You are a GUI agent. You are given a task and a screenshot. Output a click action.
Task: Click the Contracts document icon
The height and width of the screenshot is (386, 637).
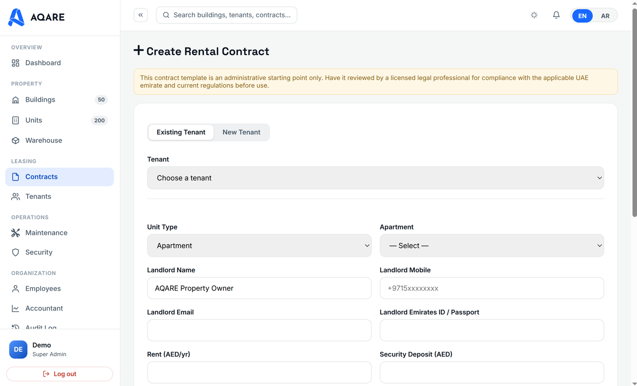pyautogui.click(x=16, y=177)
